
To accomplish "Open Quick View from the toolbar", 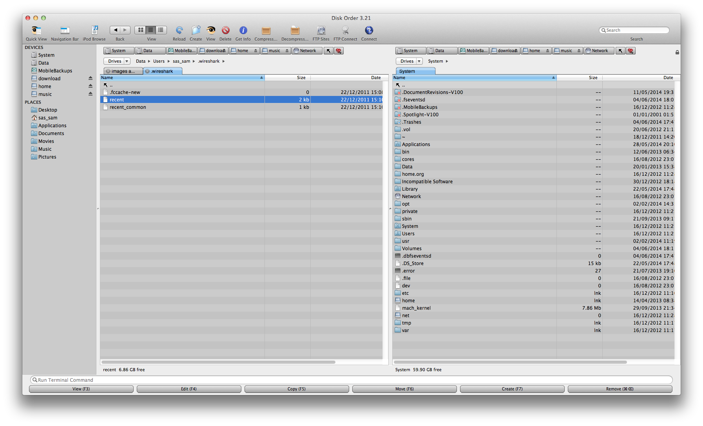I will click(x=36, y=31).
